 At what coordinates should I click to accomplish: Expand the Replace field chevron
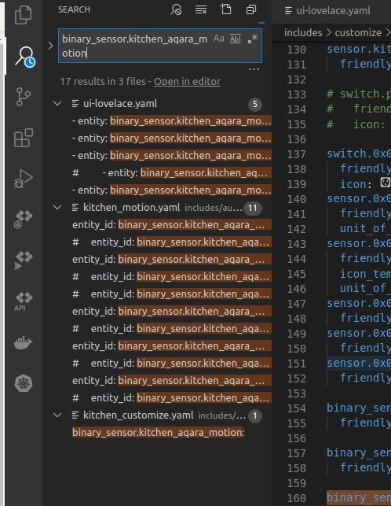click(50, 46)
